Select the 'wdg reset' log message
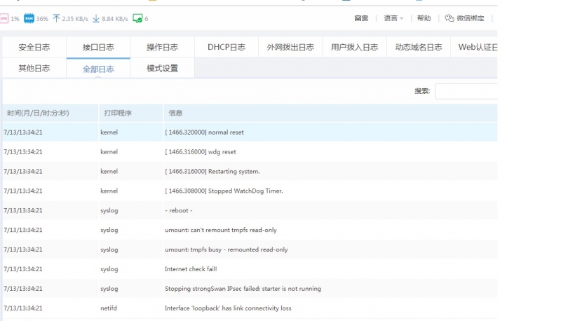Viewport: 561px width, 321px height. pos(201,152)
